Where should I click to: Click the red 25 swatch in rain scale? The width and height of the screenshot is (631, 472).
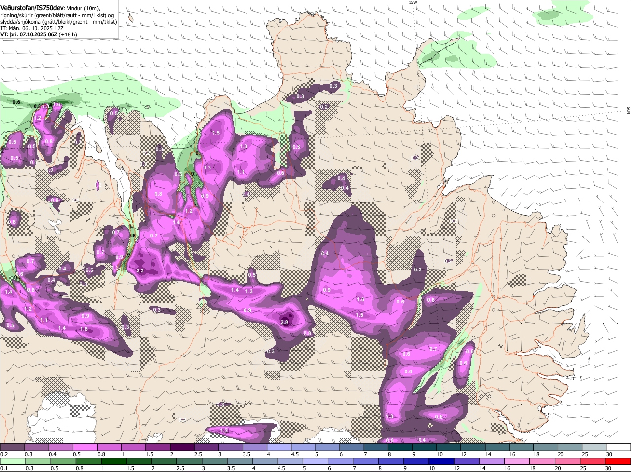pyautogui.click(x=593, y=462)
